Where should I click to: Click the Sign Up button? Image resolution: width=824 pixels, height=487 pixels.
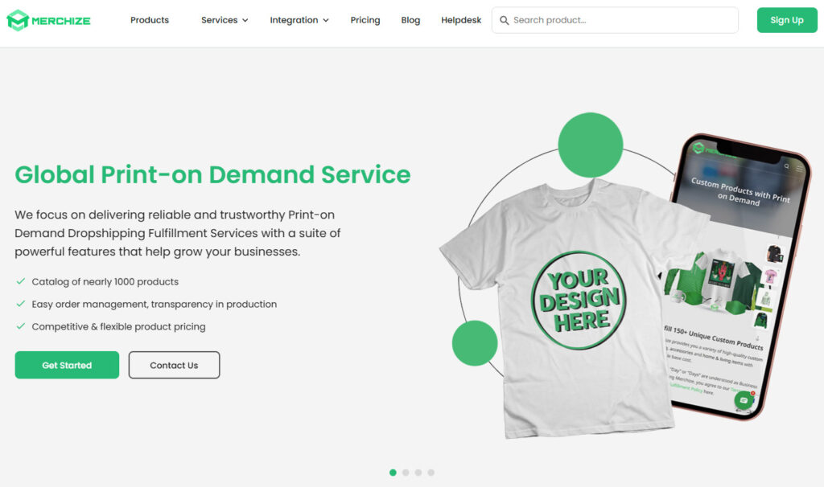(787, 20)
